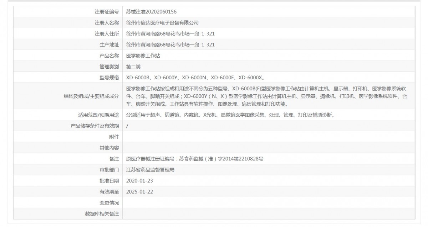Click the 附件 label
428x227 pixels.
tap(114, 137)
